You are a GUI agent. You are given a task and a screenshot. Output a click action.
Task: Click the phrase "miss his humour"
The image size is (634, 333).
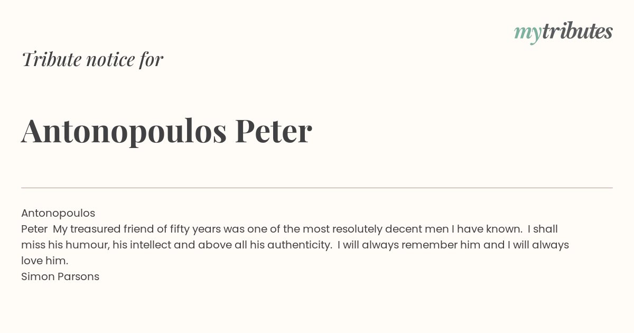[x=65, y=245]
